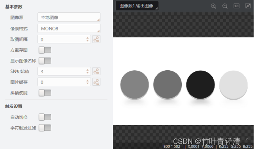The height and width of the screenshot is (149, 254).
Task: Click the R:255 value in status bar
Action: 224,146
